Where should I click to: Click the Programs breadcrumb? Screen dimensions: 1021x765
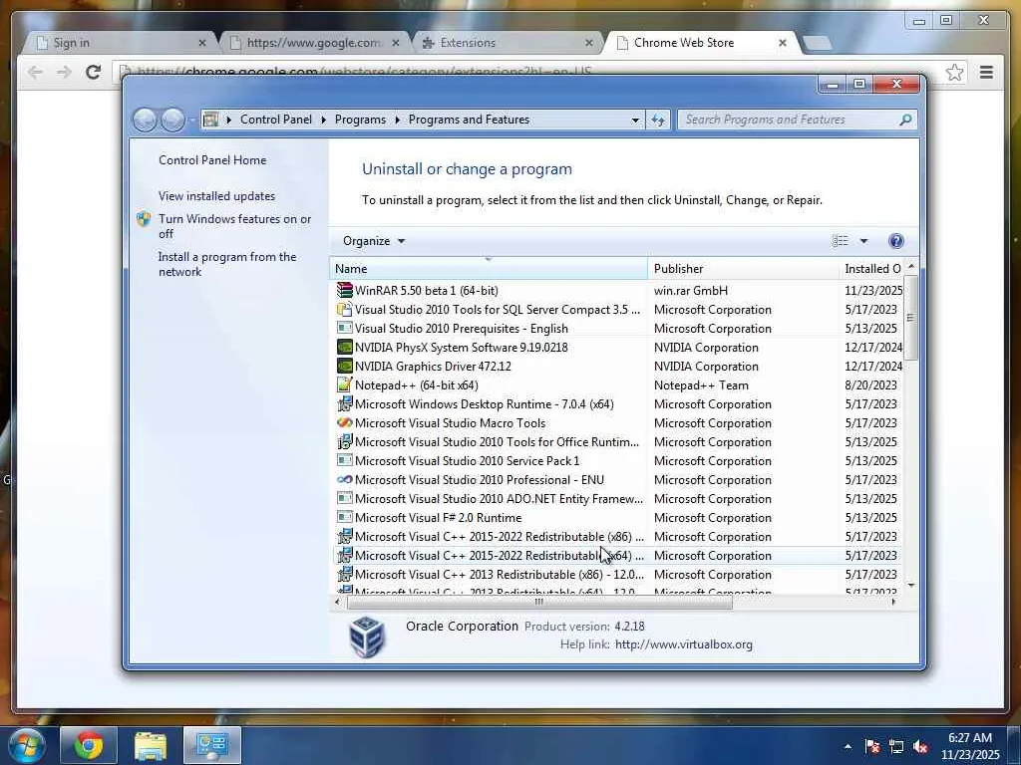tap(360, 120)
